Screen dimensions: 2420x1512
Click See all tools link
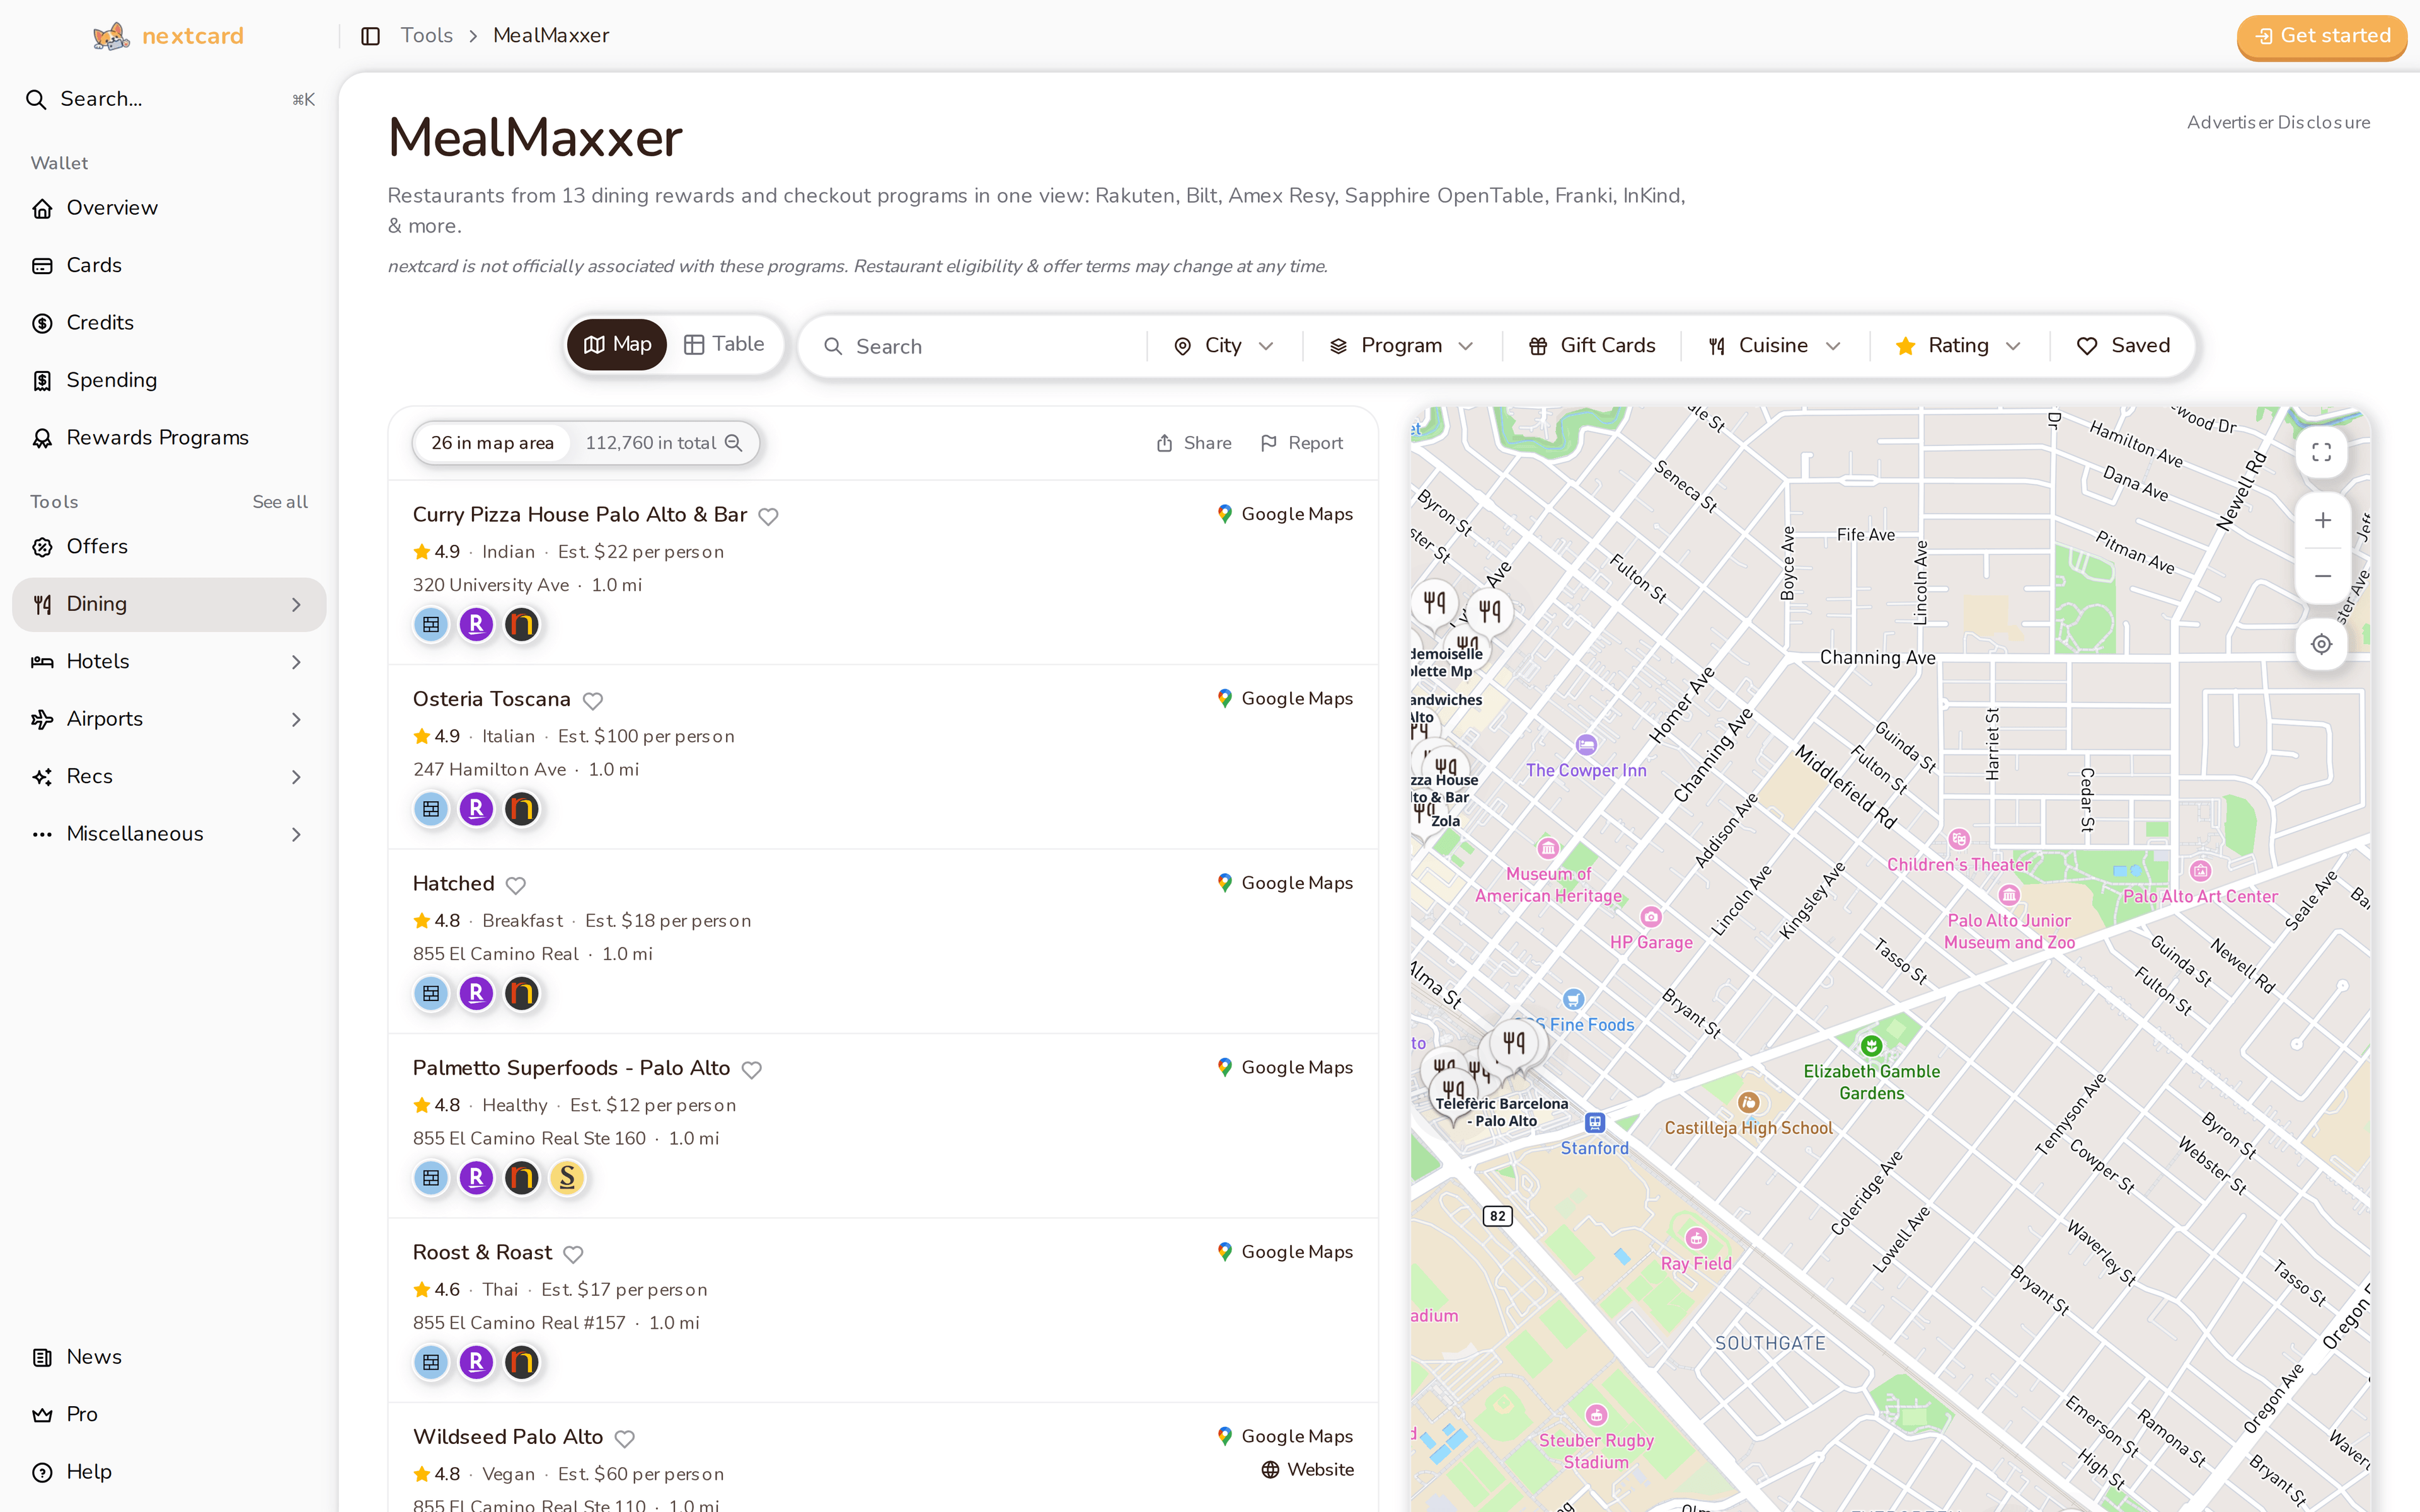point(280,502)
